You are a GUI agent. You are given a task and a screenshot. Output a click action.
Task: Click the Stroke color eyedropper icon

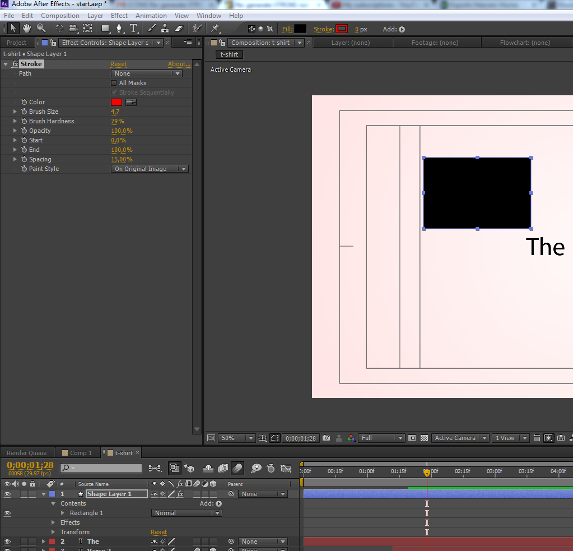131,102
